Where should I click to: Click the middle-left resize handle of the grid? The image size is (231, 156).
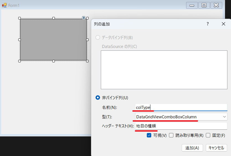tap(20, 40)
